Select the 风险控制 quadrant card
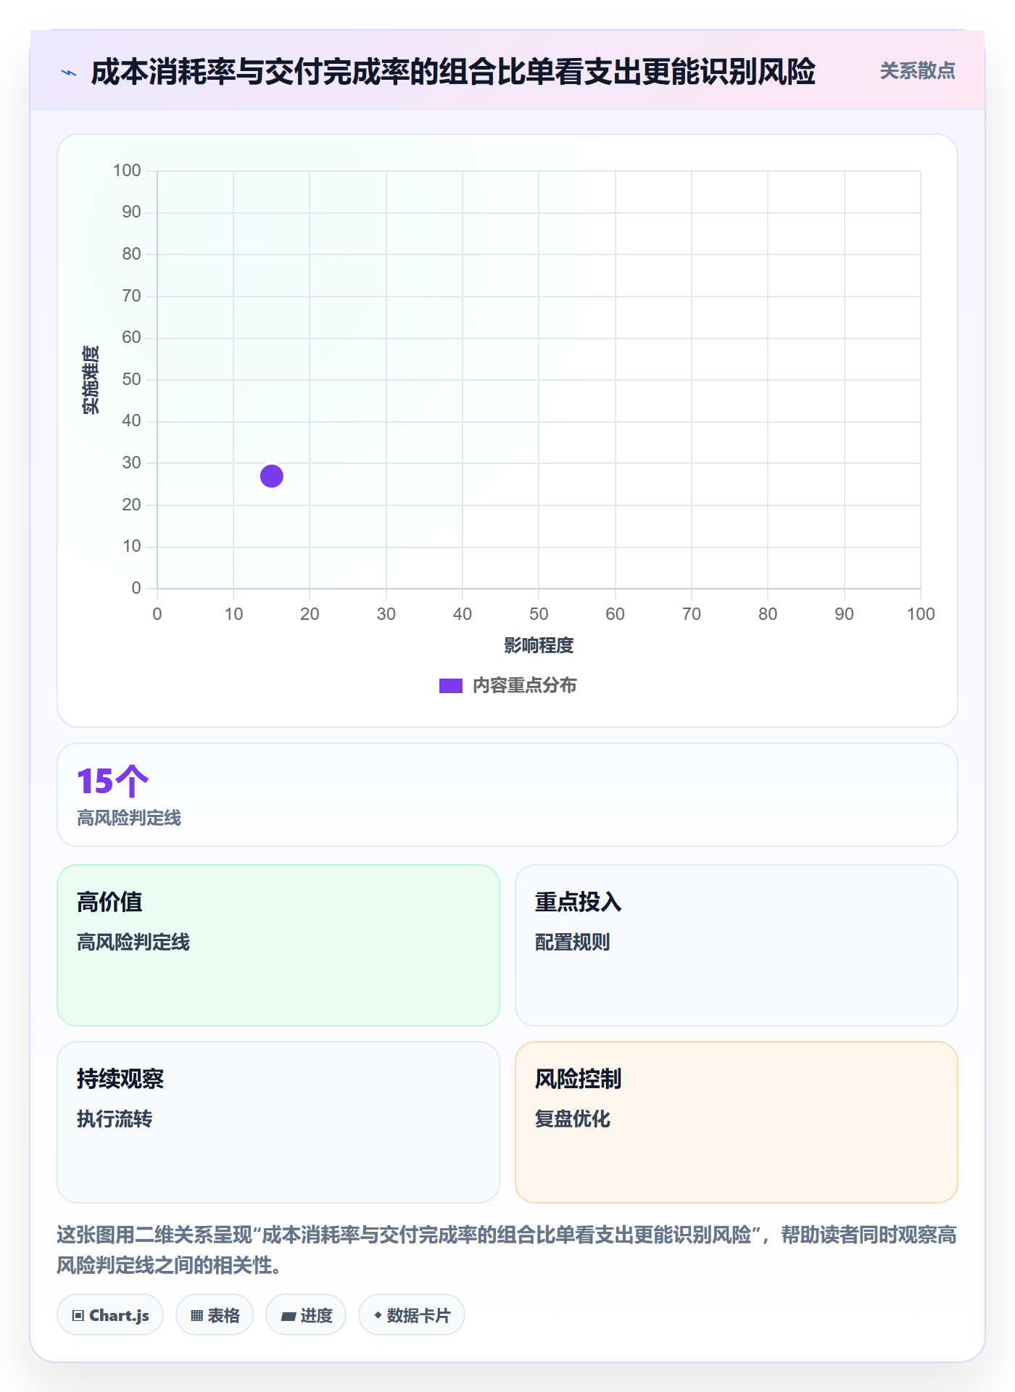This screenshot has height=1392, width=1015. (737, 1122)
